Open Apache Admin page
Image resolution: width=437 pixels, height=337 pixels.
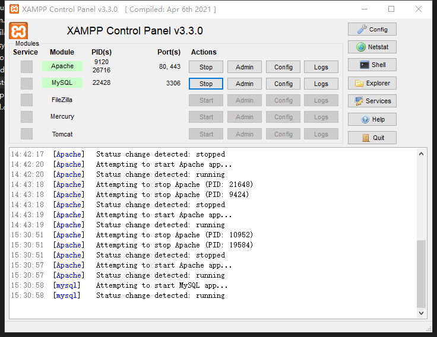point(245,67)
